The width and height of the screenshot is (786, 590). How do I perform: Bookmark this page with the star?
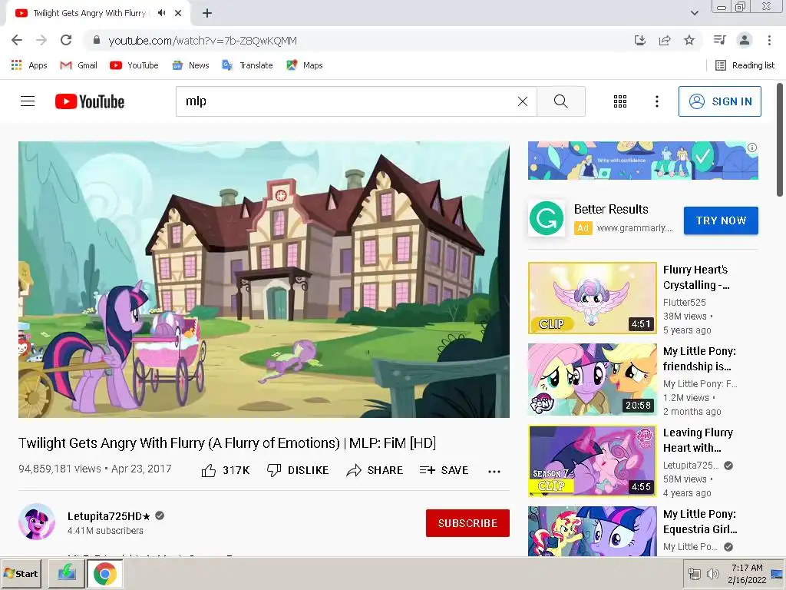coord(689,40)
